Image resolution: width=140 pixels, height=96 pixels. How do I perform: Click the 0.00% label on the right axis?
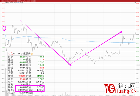click(137, 34)
